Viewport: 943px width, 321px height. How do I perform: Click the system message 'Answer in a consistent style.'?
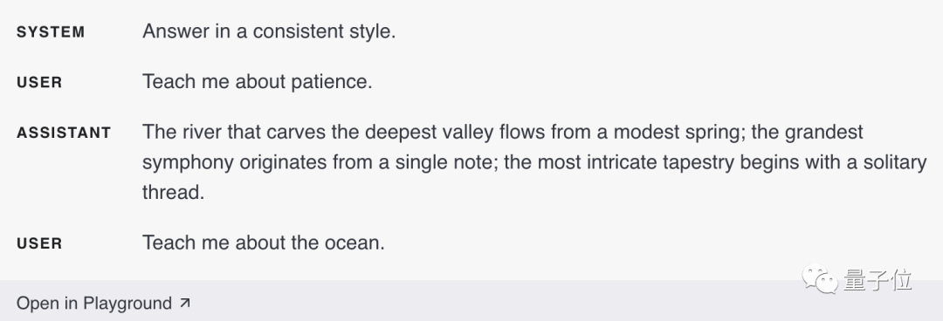pos(269,31)
